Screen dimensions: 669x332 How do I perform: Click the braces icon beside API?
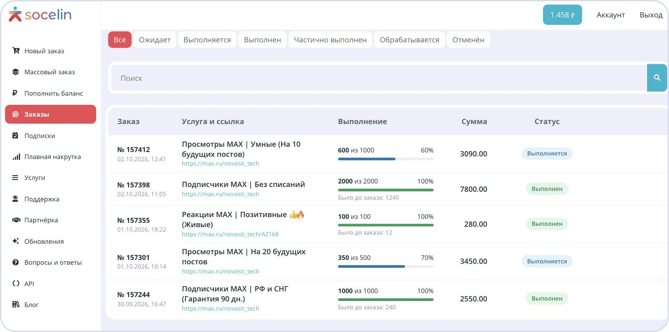(x=16, y=284)
